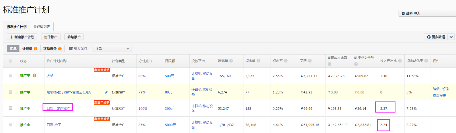
Task: Switch to the 关键词列表 tab
Action: point(42,27)
